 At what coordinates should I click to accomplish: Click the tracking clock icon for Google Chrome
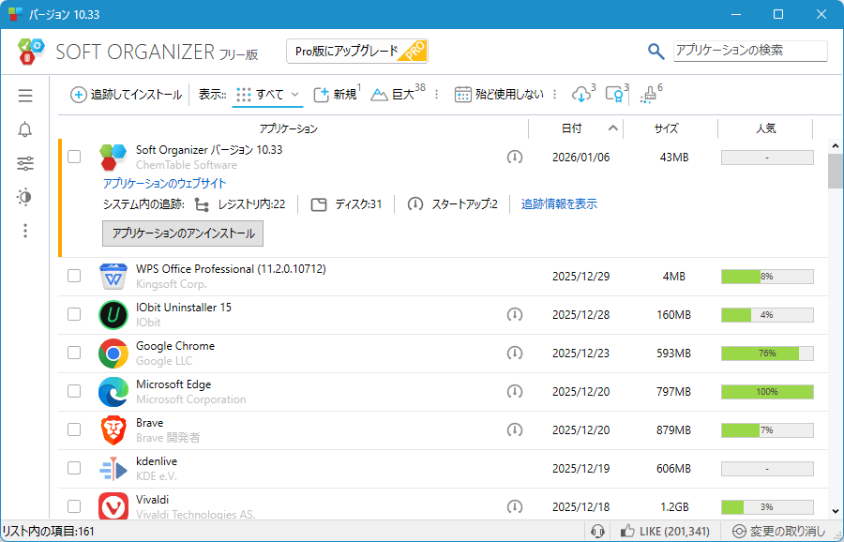515,353
